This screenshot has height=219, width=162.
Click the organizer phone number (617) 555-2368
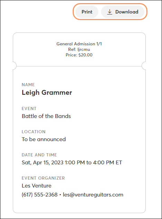[39, 195]
